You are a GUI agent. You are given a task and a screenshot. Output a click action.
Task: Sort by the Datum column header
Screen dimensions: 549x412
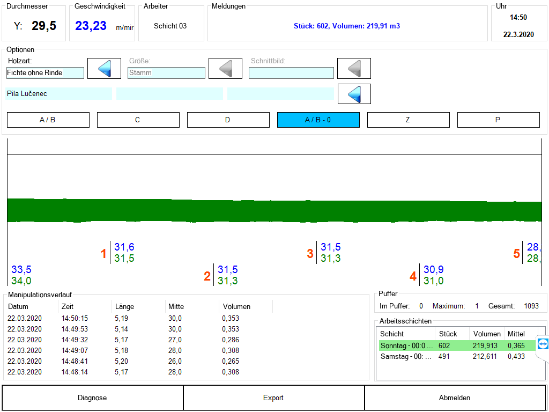point(18,306)
